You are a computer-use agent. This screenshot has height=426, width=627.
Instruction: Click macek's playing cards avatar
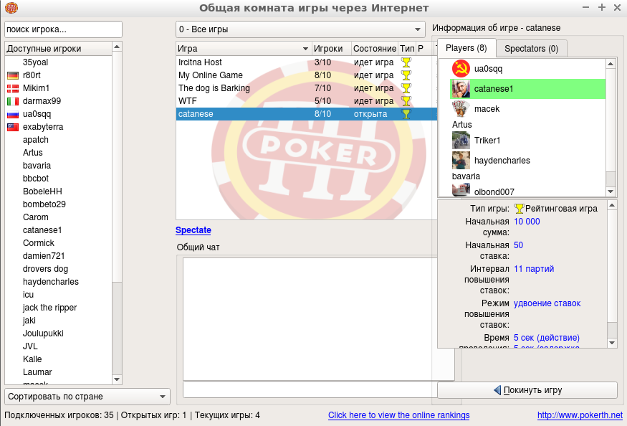coord(461,108)
